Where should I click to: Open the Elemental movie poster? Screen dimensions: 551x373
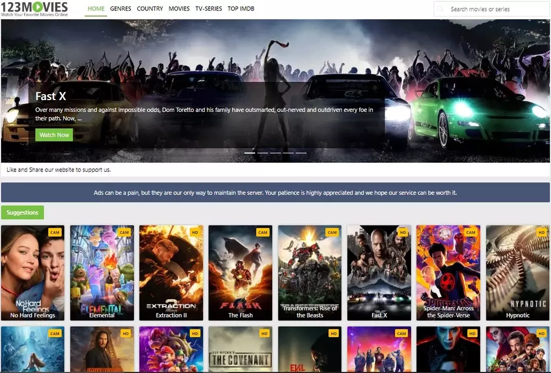[102, 273]
